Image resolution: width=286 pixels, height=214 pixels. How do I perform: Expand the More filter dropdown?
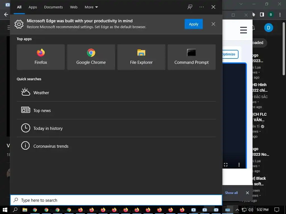coord(91,7)
